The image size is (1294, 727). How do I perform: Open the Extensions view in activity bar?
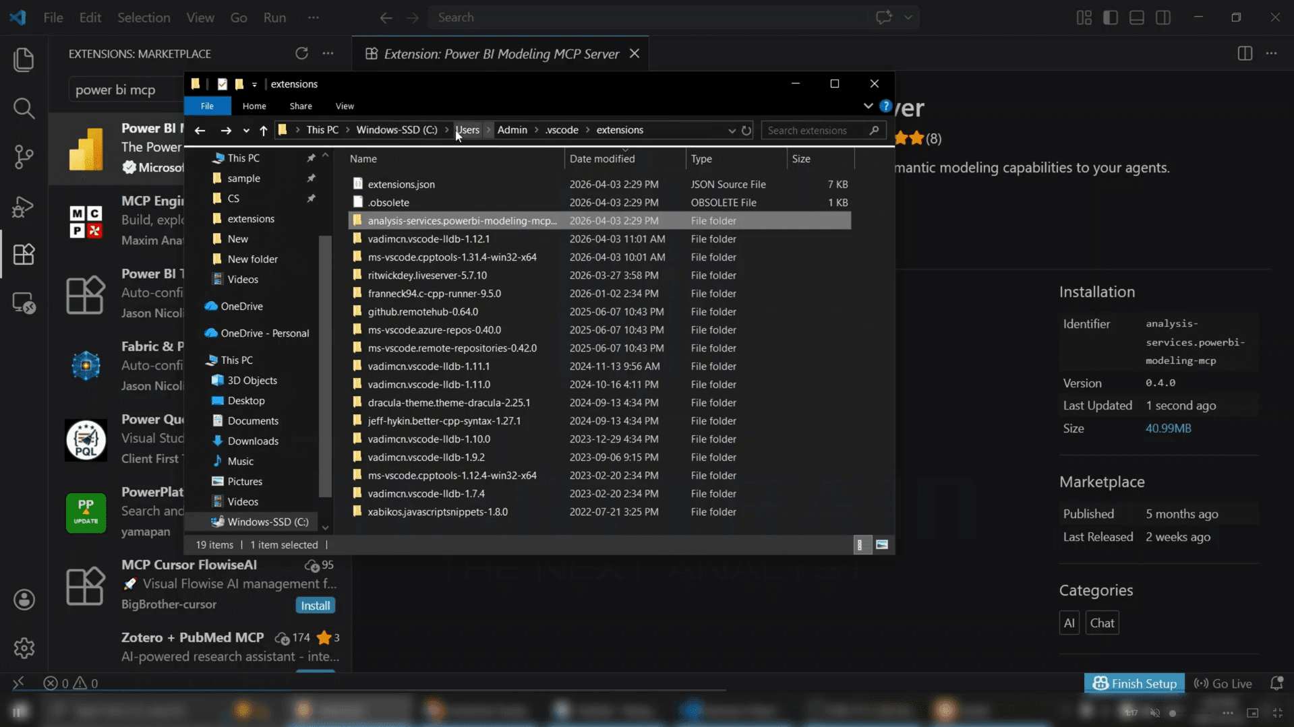24,254
